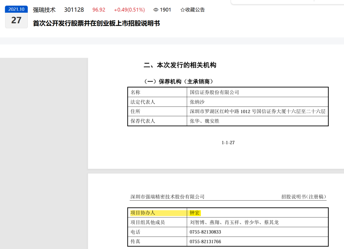The image size is (344, 249).
Task: Select the 项目组其他成员 label cell
Action: 157,223
